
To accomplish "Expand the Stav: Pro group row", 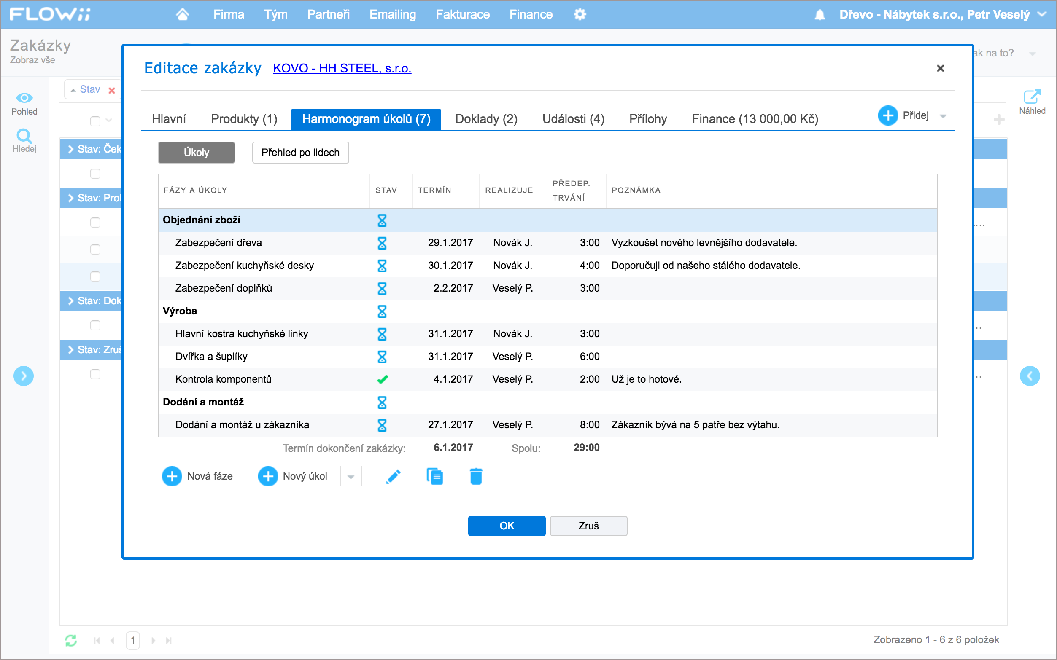I will pyautogui.click(x=71, y=198).
